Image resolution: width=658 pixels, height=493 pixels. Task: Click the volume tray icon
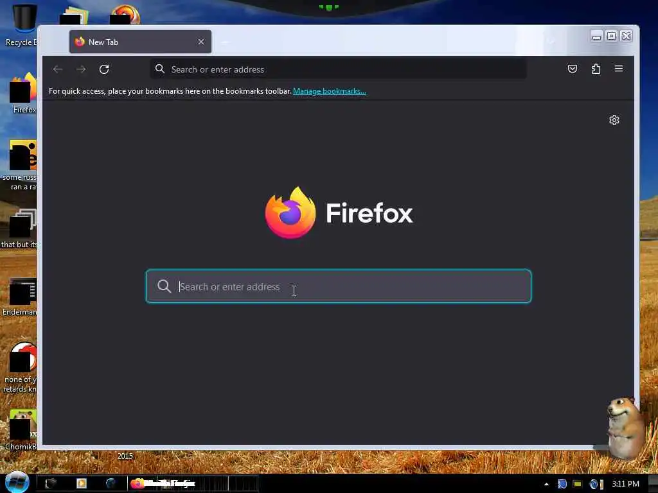point(596,484)
